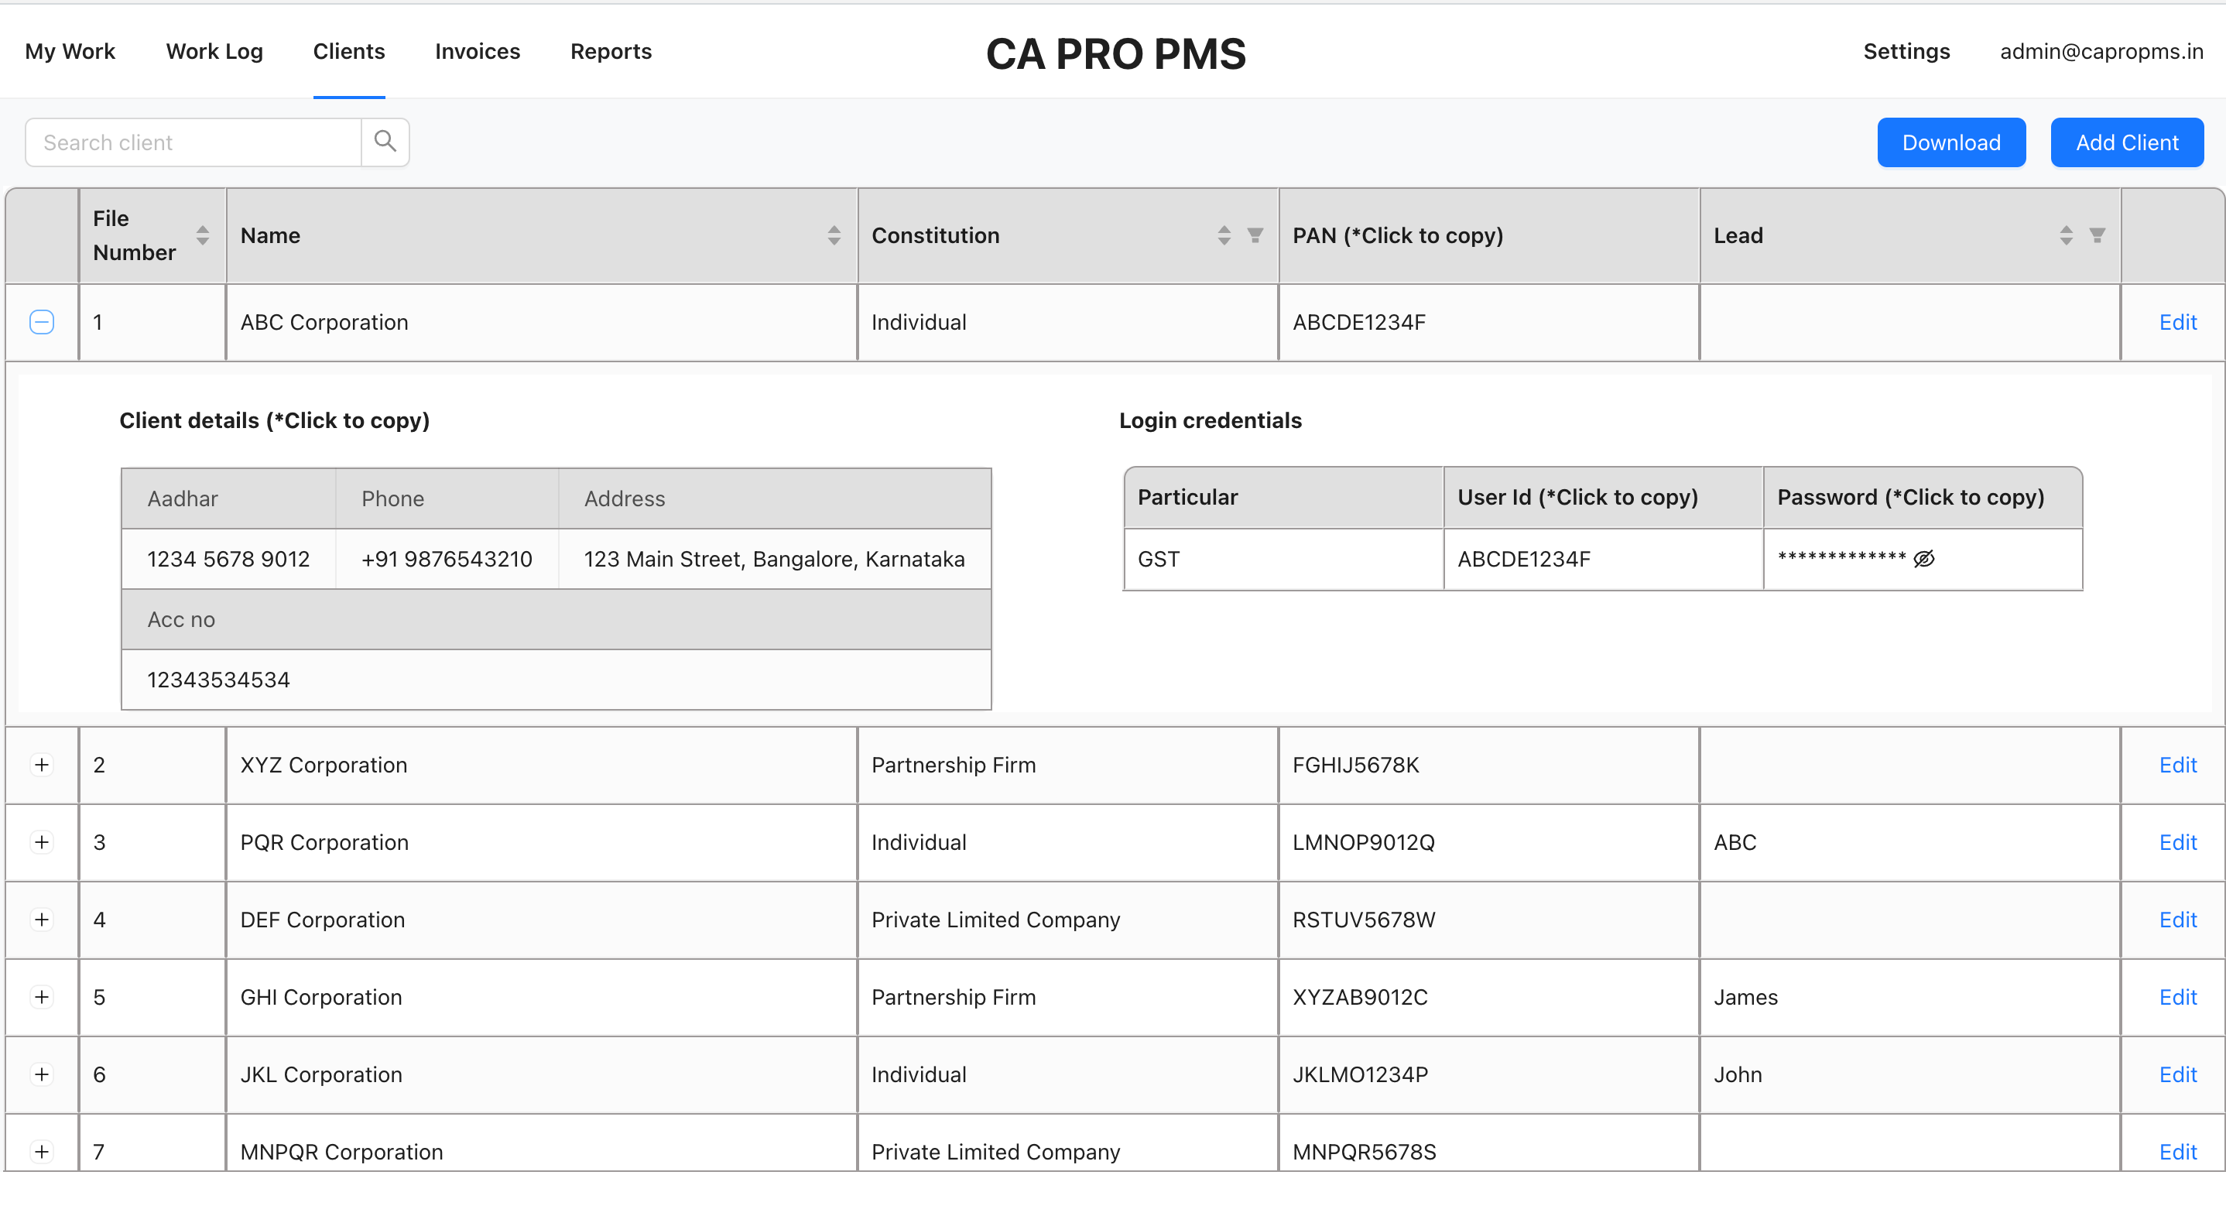Collapse ABC Corporation's details row
Screen dimensions: 2226x1223
[x=40, y=321]
